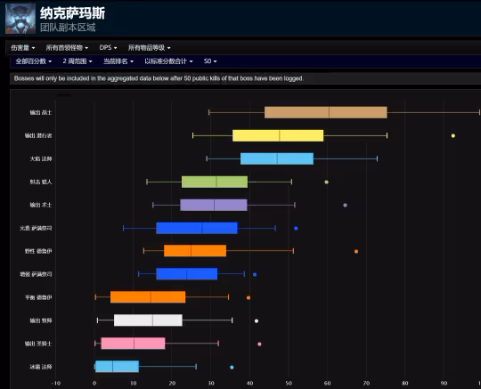Click the light blue box for 冰霜 法师
The image size is (481, 389).
pyautogui.click(x=118, y=367)
